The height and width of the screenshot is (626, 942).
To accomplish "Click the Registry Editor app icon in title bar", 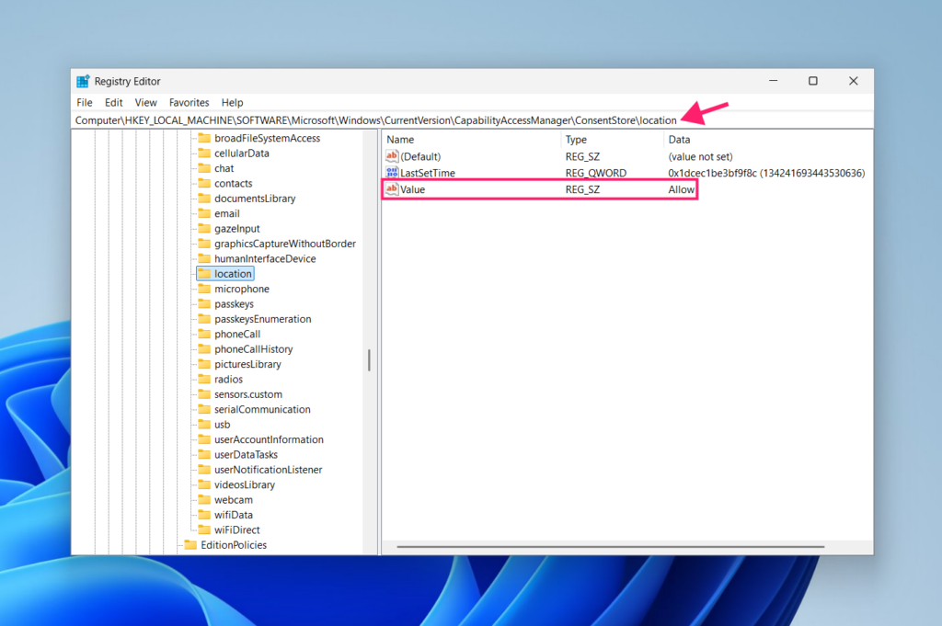I will click(83, 81).
